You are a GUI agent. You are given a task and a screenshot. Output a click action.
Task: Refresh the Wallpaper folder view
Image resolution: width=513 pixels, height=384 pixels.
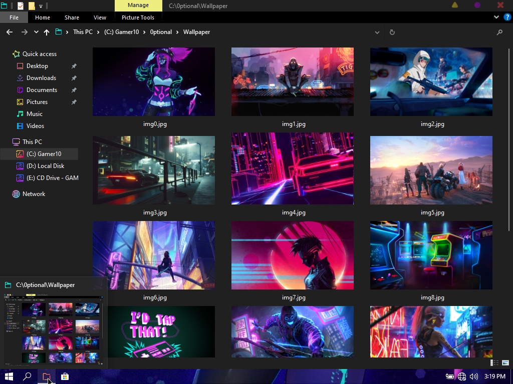pyautogui.click(x=392, y=32)
